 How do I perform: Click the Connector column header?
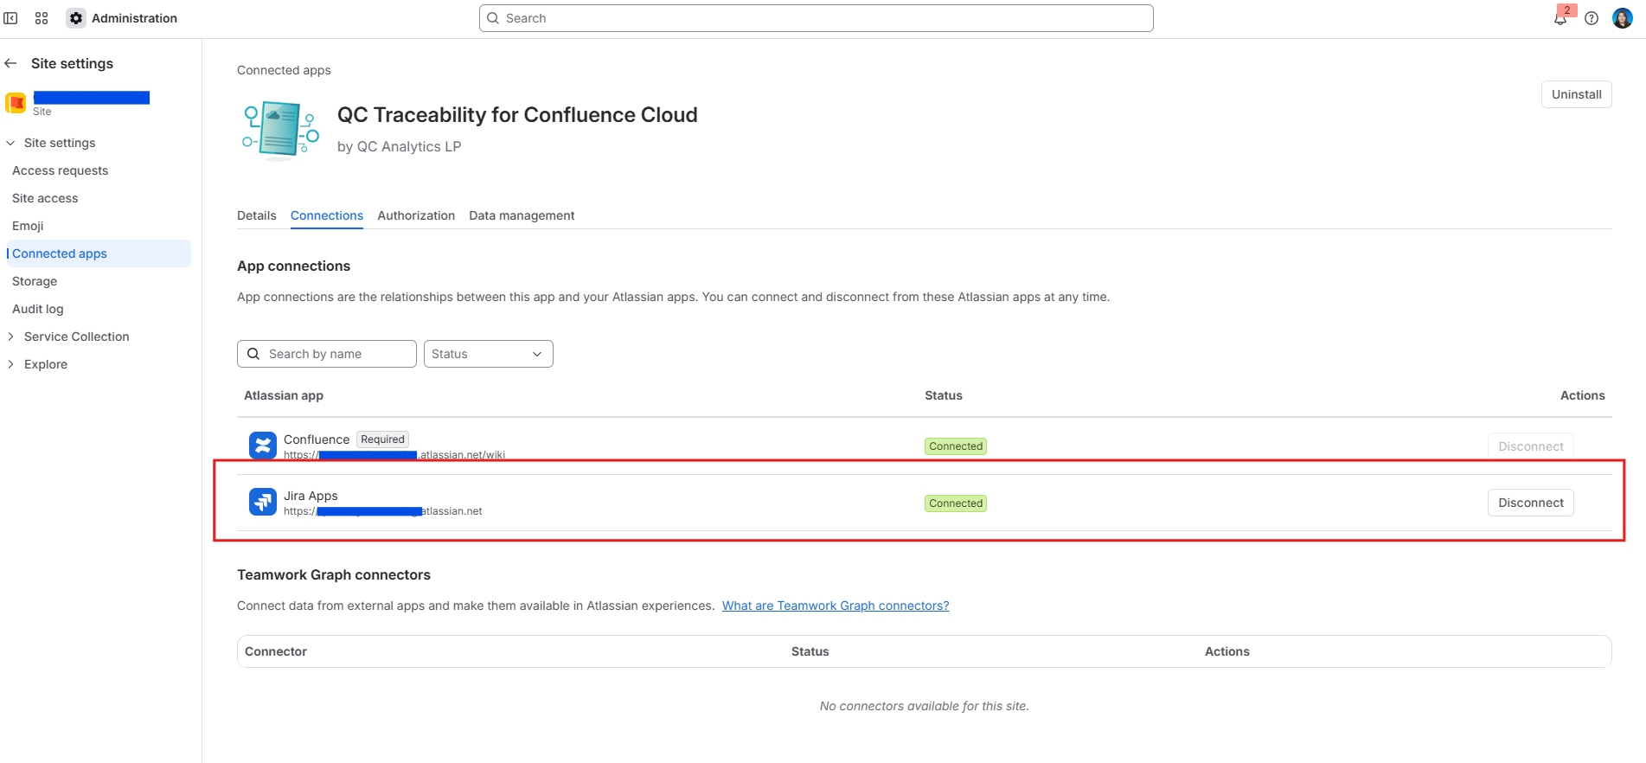click(276, 651)
